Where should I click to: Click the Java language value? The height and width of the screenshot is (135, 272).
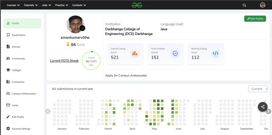(x=164, y=29)
